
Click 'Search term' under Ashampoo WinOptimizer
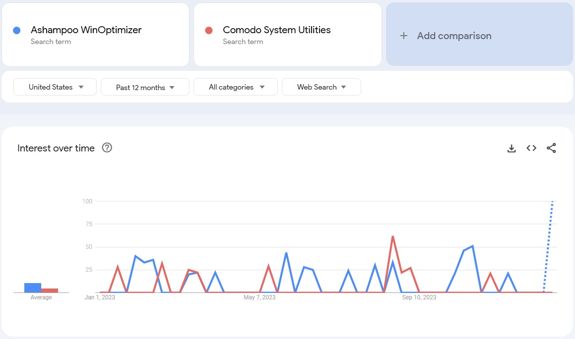click(51, 42)
